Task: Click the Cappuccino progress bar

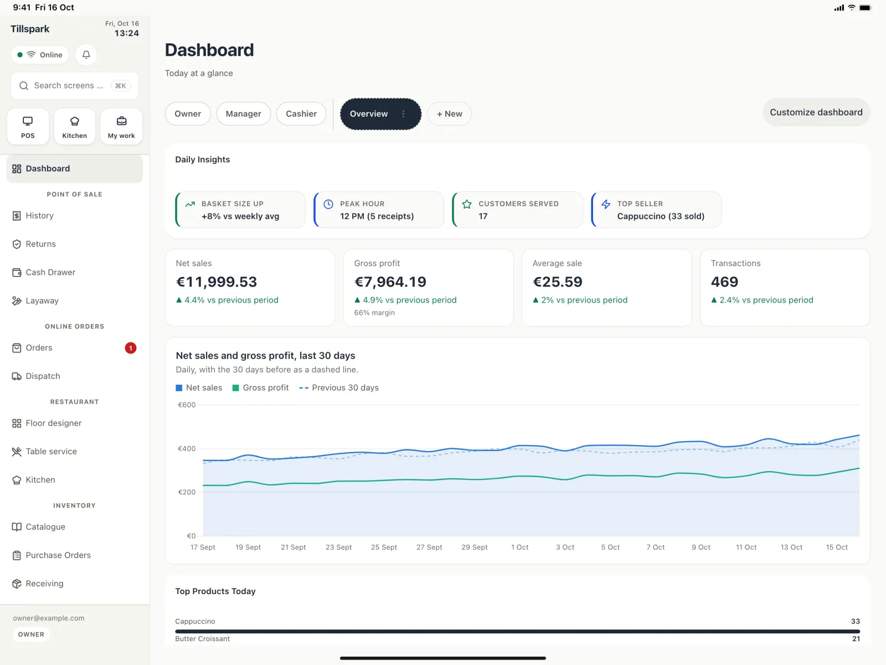Action: [517, 631]
